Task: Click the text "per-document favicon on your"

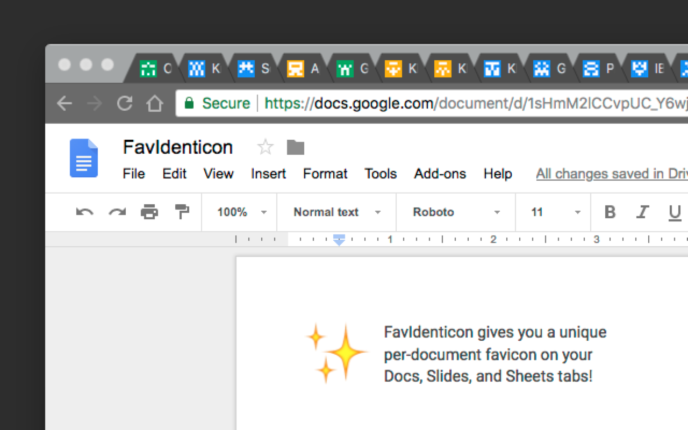Action: [x=488, y=355]
